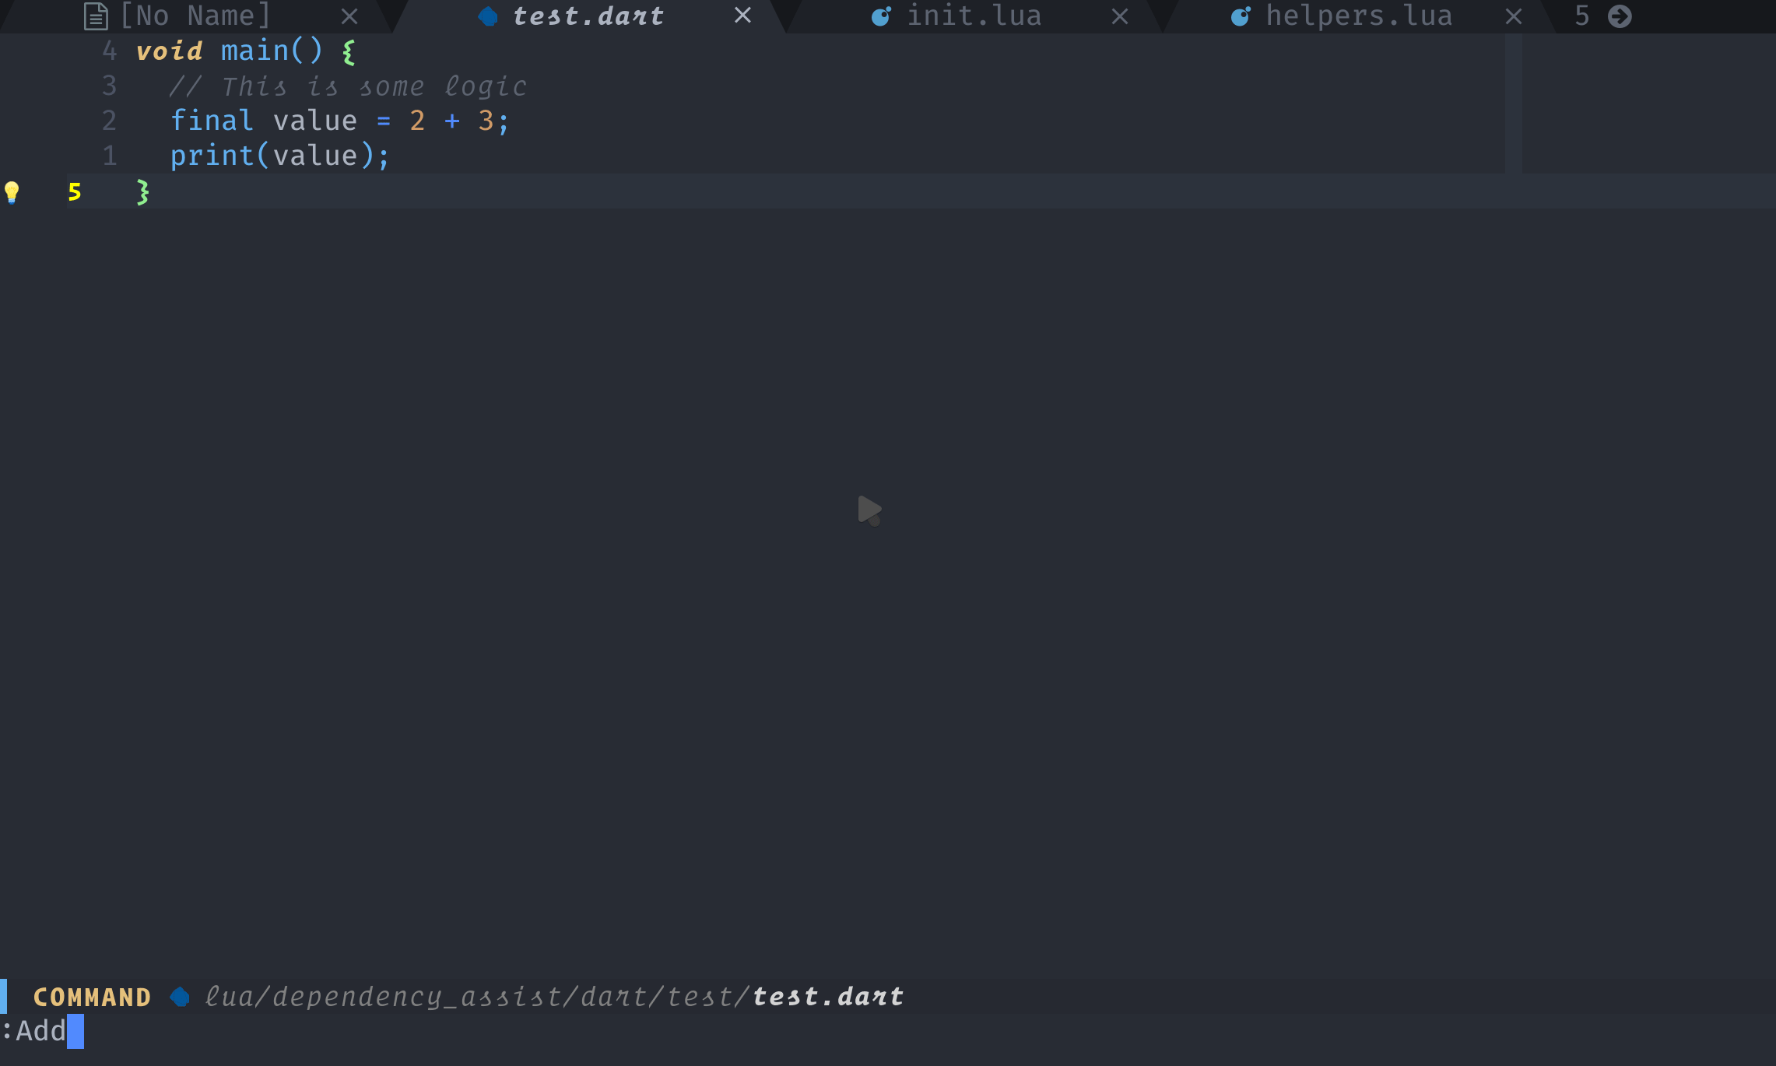Viewport: 1776px width, 1066px height.
Task: Close the [No Name] tab
Action: (x=349, y=16)
